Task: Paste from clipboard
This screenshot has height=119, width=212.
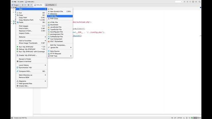Action: [x=31, y=22]
